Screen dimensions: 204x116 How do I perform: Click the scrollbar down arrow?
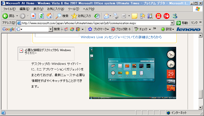200,107
